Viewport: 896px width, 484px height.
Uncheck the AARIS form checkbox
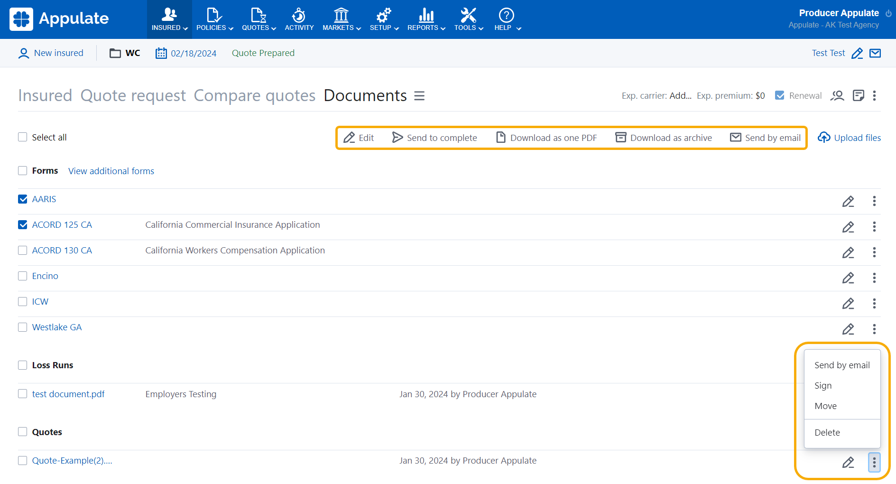22,199
